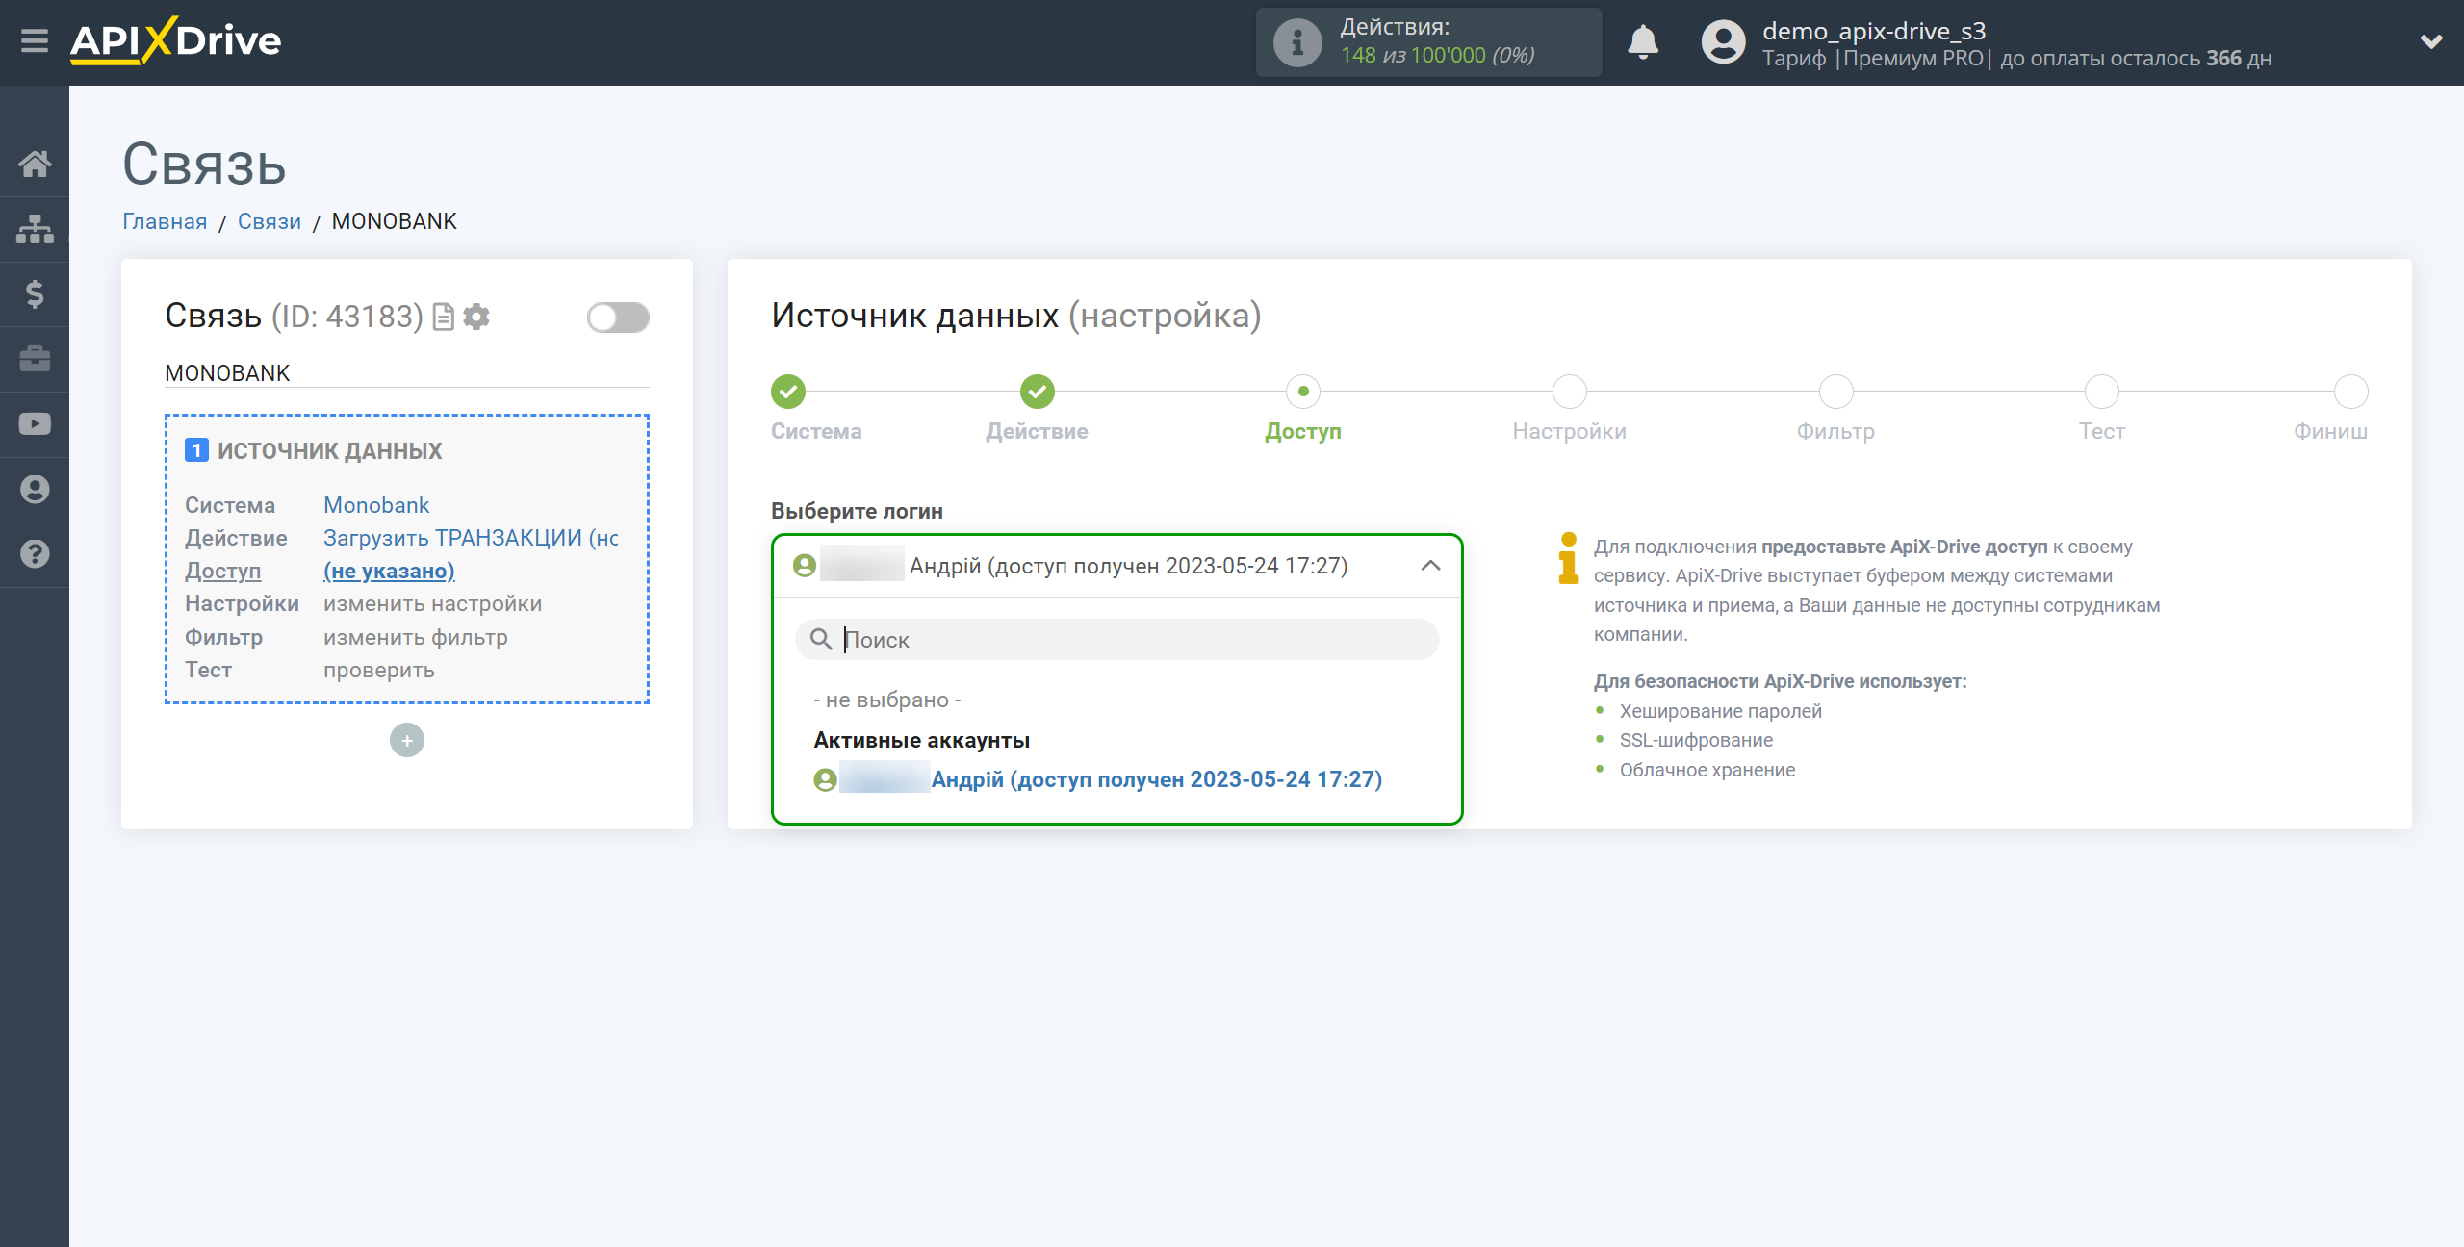Click изменить фильтр text
Screen dimensions: 2464x1247
(x=416, y=637)
